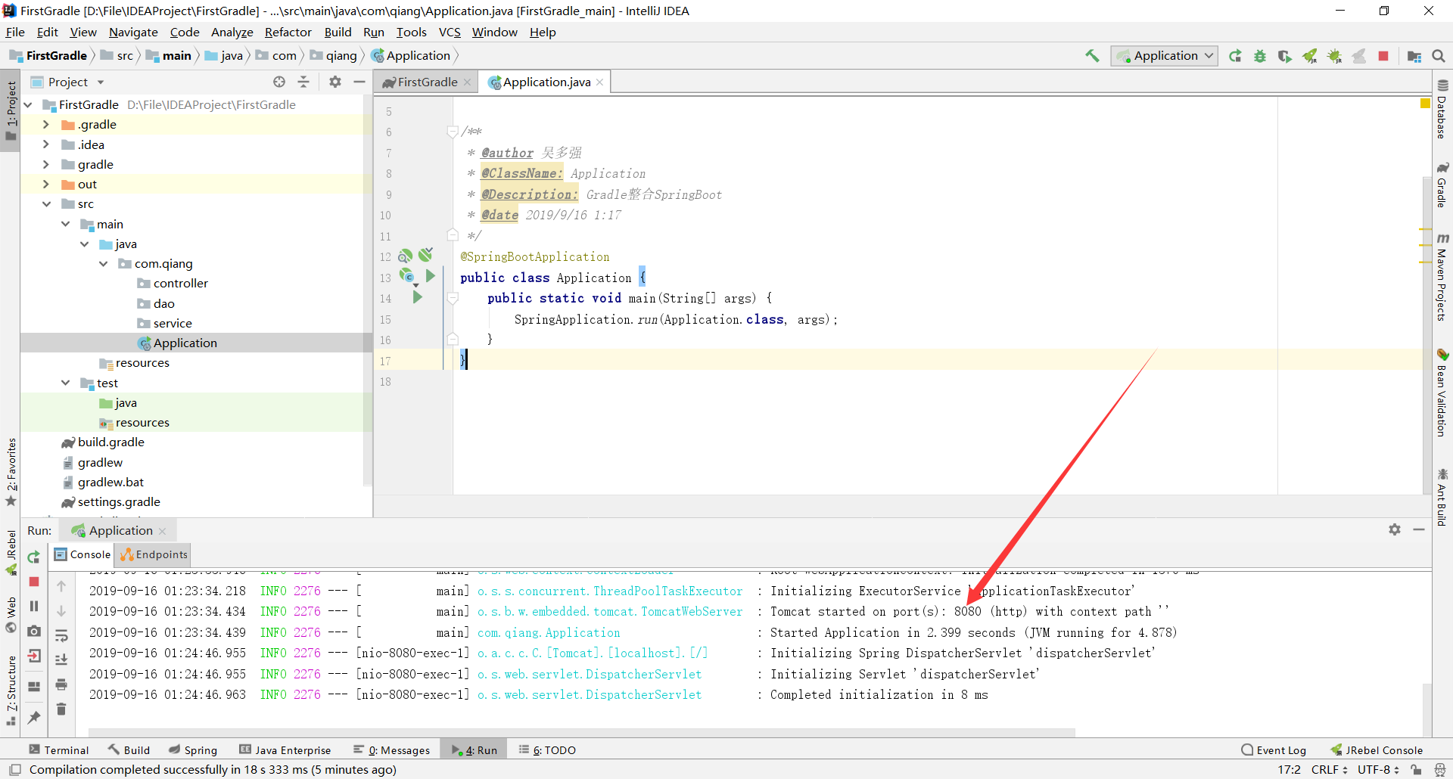This screenshot has height=779, width=1453.
Task: Open Run panel settings gear
Action: (1395, 529)
